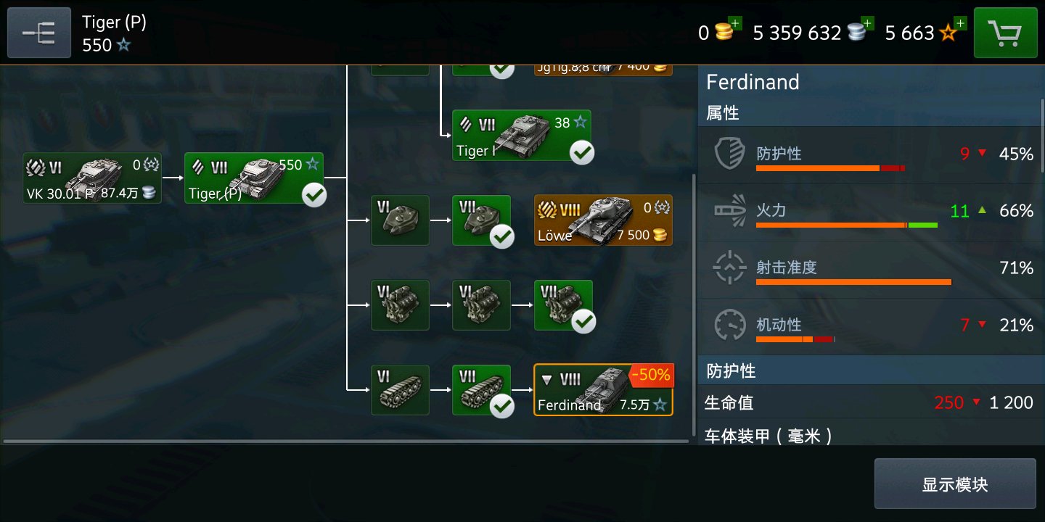Select the VK 30.01 P tank node
This screenshot has height=522, width=1045.
[92, 178]
